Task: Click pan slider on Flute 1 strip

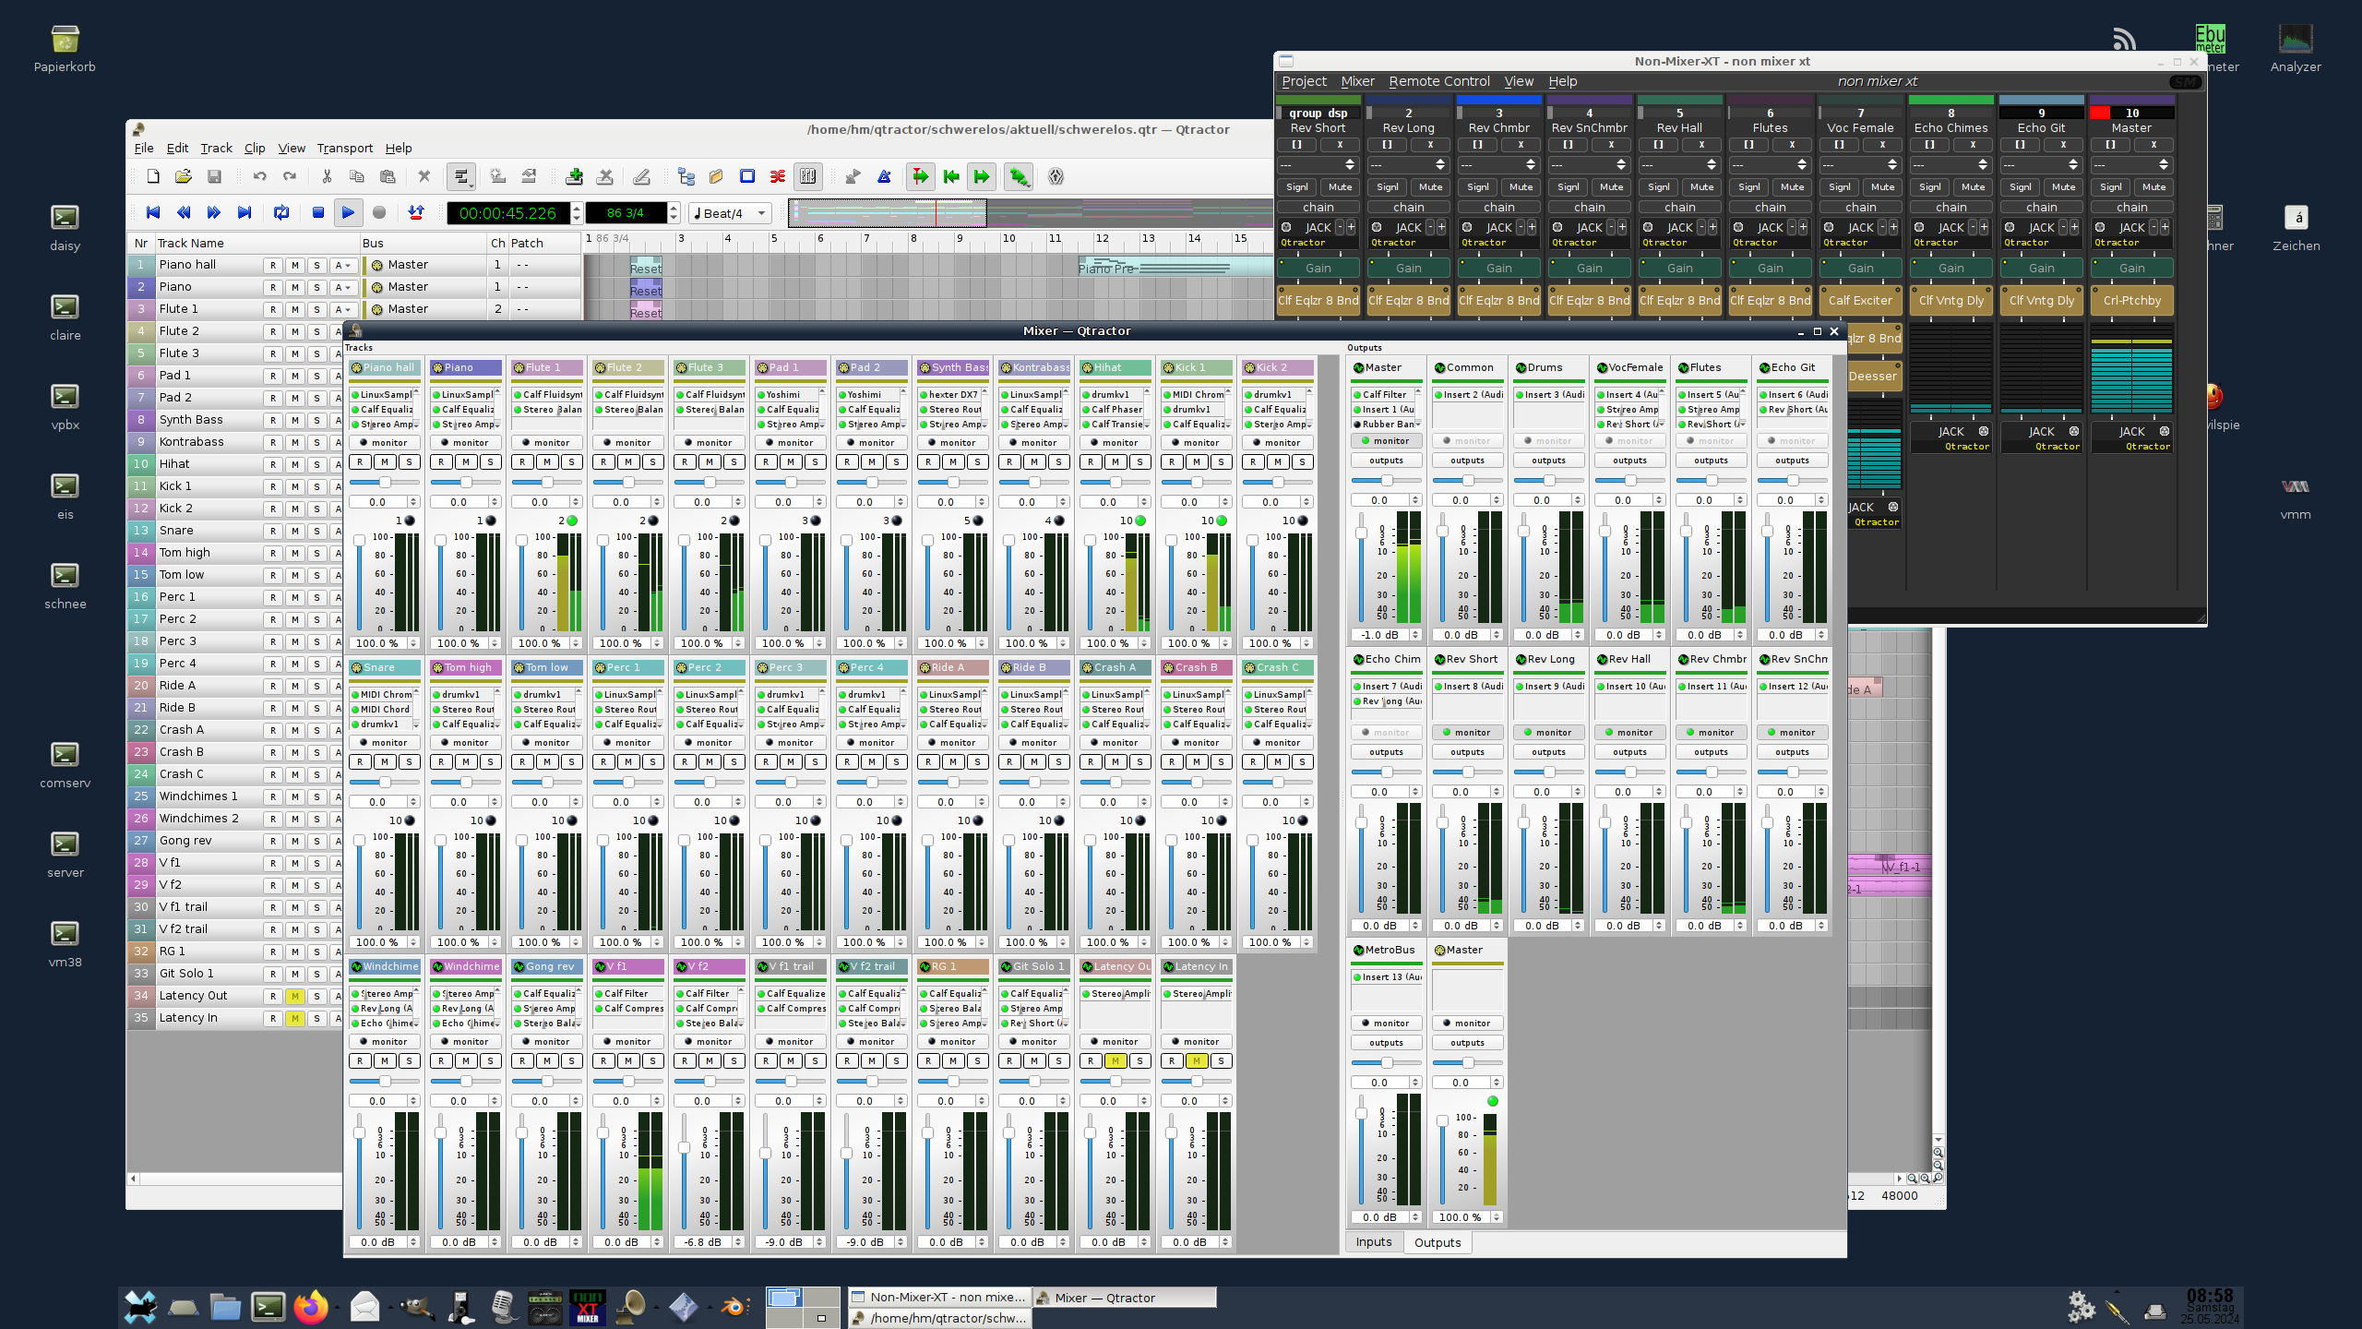Action: pos(546,483)
